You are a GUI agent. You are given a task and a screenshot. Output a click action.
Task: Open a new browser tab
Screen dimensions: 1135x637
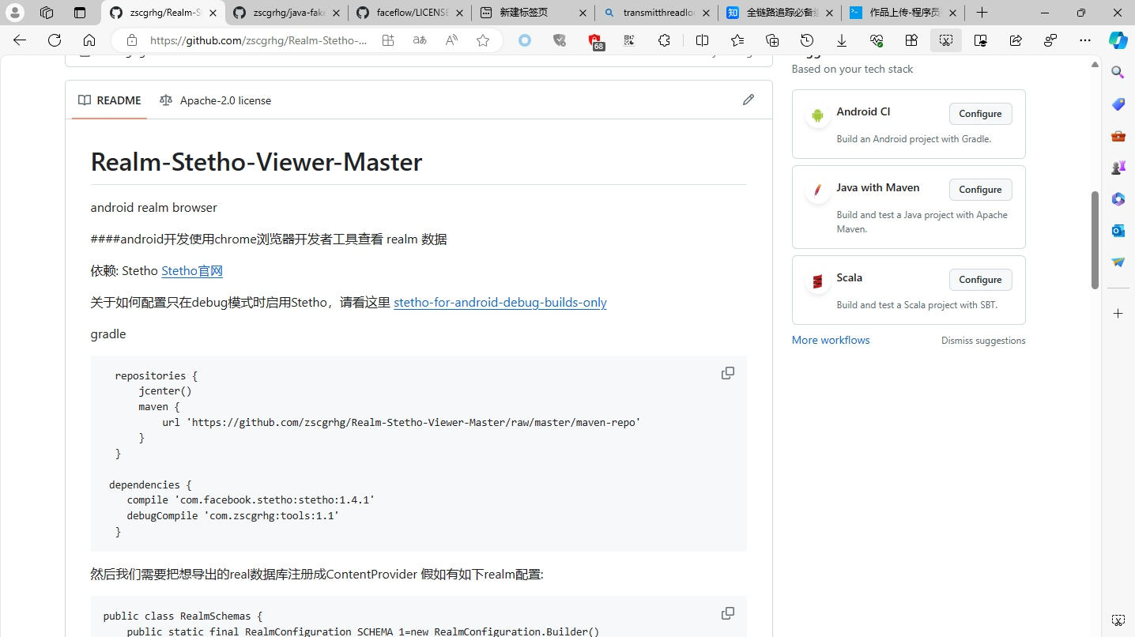[x=982, y=13]
